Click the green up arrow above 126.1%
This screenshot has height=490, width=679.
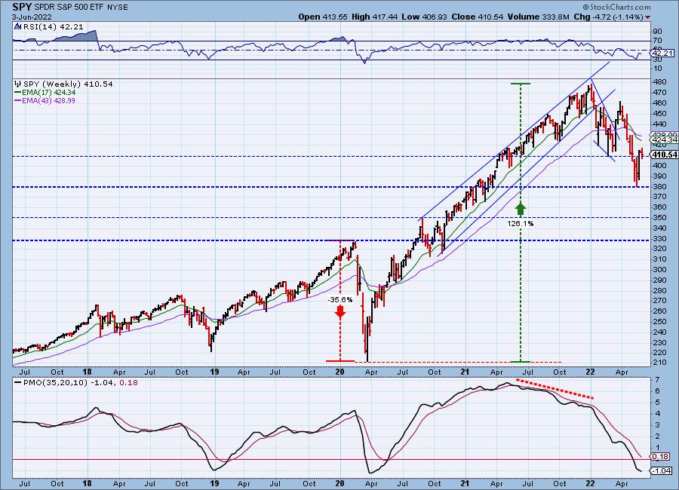click(520, 209)
